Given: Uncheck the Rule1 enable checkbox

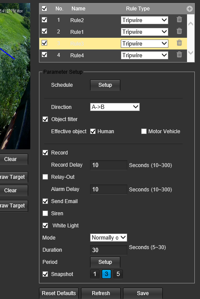Looking at the screenshot, I should pos(44,31).
